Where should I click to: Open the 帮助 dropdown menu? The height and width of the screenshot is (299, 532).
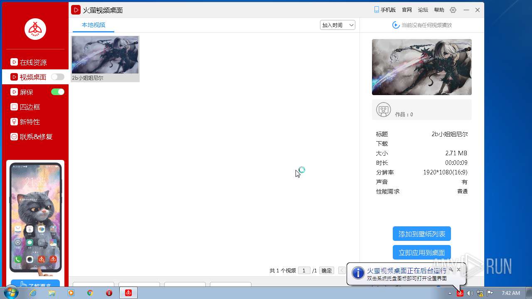point(439,10)
